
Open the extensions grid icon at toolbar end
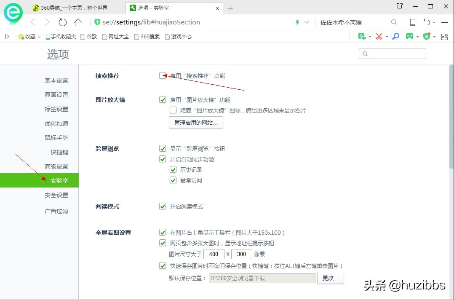pyautogui.click(x=444, y=37)
